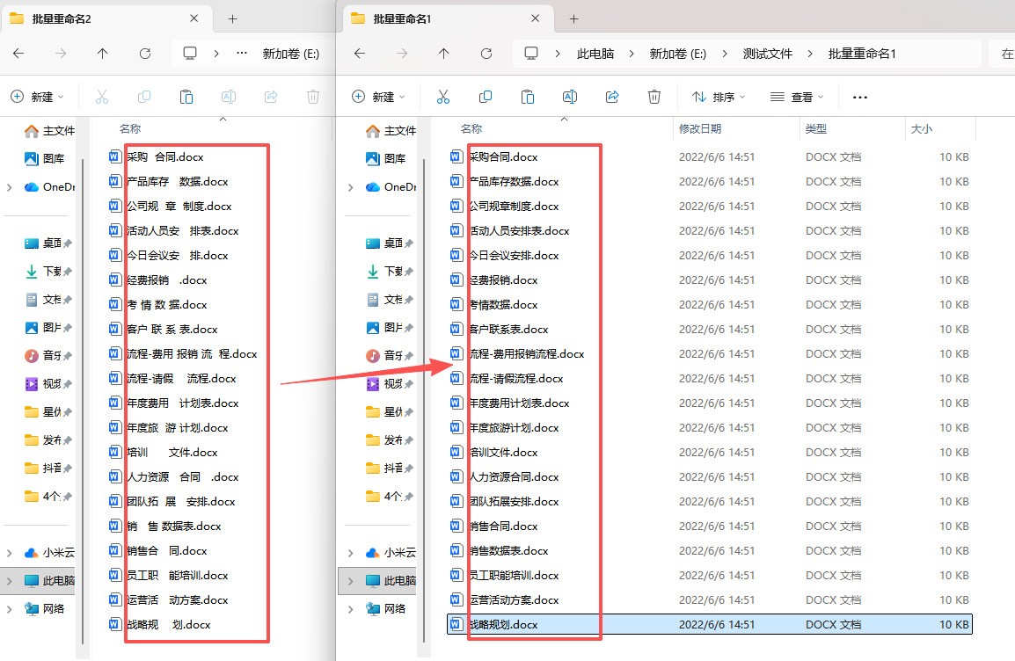
Task: Add a new tab in 批量重命名1 window
Action: [x=573, y=18]
